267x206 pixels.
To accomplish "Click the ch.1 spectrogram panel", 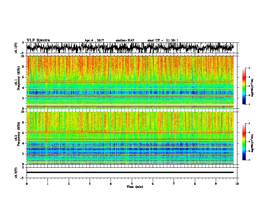I will pos(130,82).
